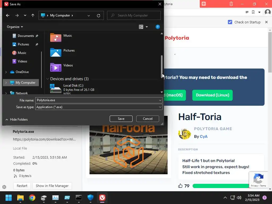Open closed tabs trash icon
Image resolution: width=272 pixels, height=204 pixels.
[x=231, y=4]
